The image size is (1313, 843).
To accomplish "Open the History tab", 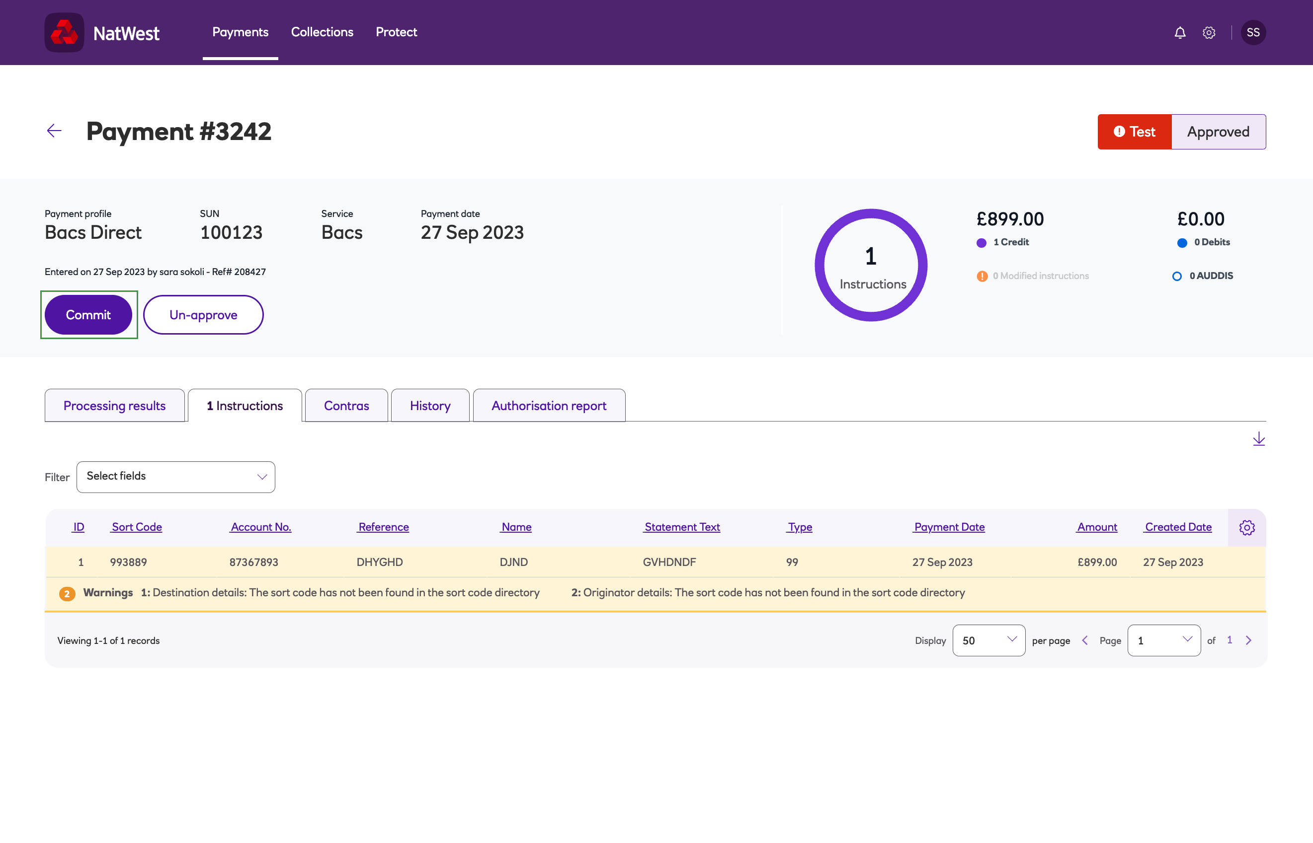I will [430, 406].
